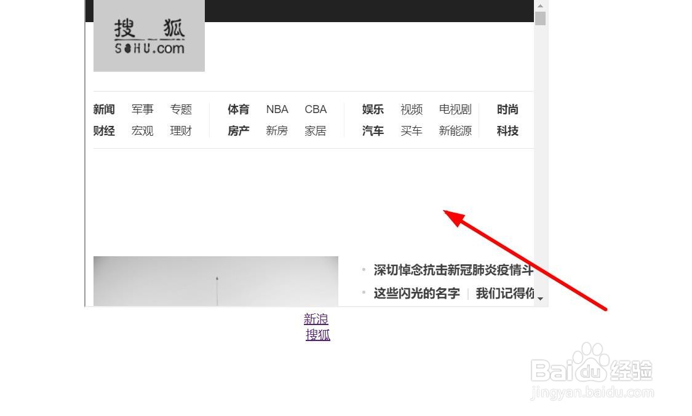Open the 电视剧 TV drama link
The width and height of the screenshot is (692, 416).
(x=455, y=109)
